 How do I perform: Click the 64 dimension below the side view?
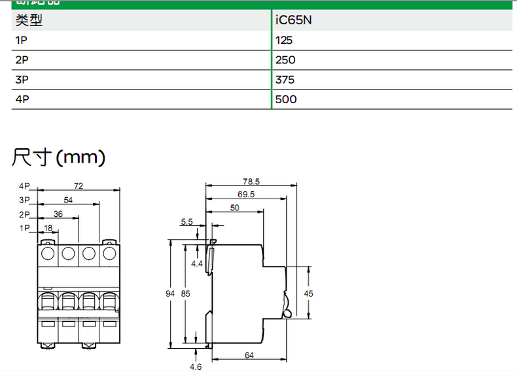(249, 355)
